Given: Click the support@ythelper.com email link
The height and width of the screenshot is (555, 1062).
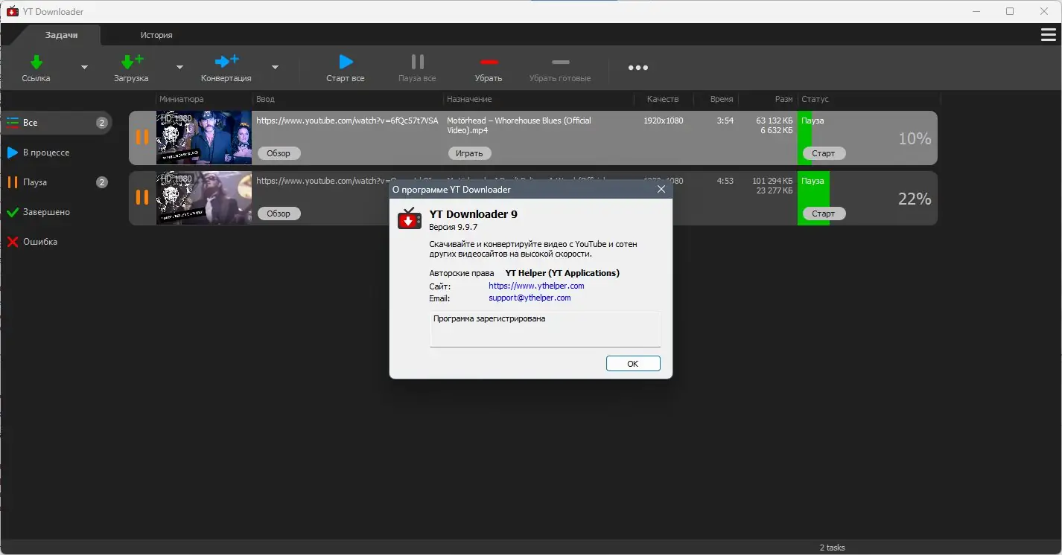Looking at the screenshot, I should coord(530,298).
